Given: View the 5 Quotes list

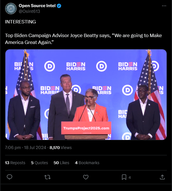Looking at the screenshot, I should click(x=39, y=163).
